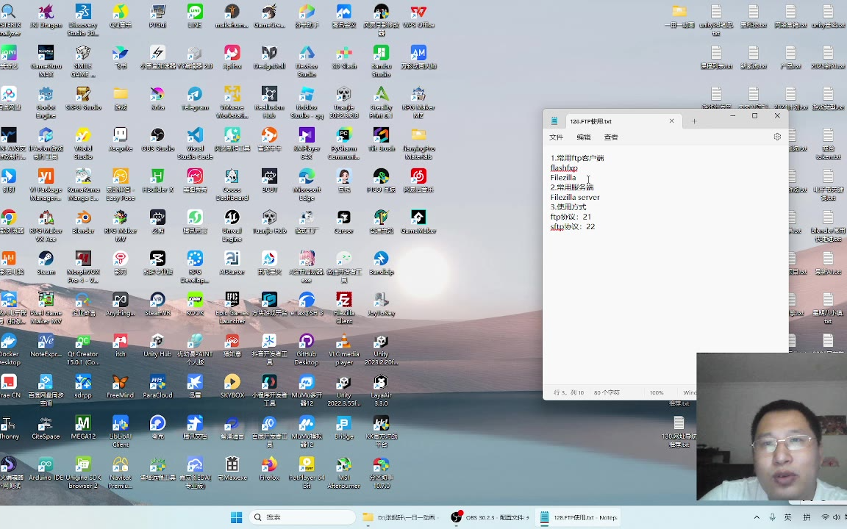
Task: Select the VRoid Studio desktop icon
Action: (83, 143)
